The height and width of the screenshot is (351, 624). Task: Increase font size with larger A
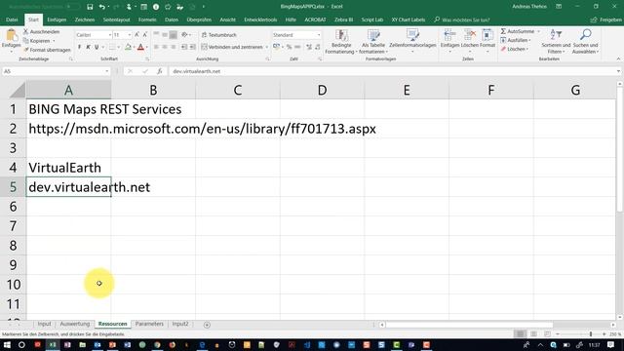136,35
